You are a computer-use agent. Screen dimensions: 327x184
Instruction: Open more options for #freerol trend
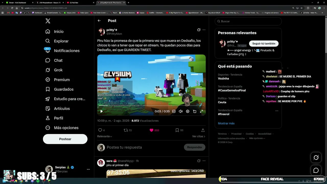click(277, 111)
